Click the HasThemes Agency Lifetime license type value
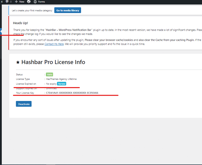202x165 pixels. [x=61, y=79]
